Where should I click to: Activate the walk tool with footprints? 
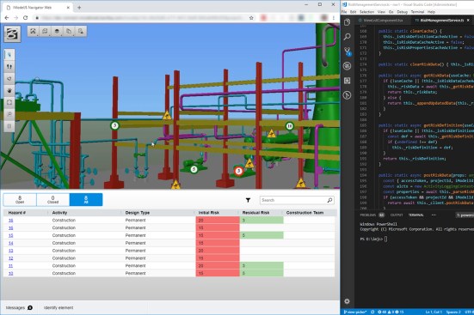point(9,67)
